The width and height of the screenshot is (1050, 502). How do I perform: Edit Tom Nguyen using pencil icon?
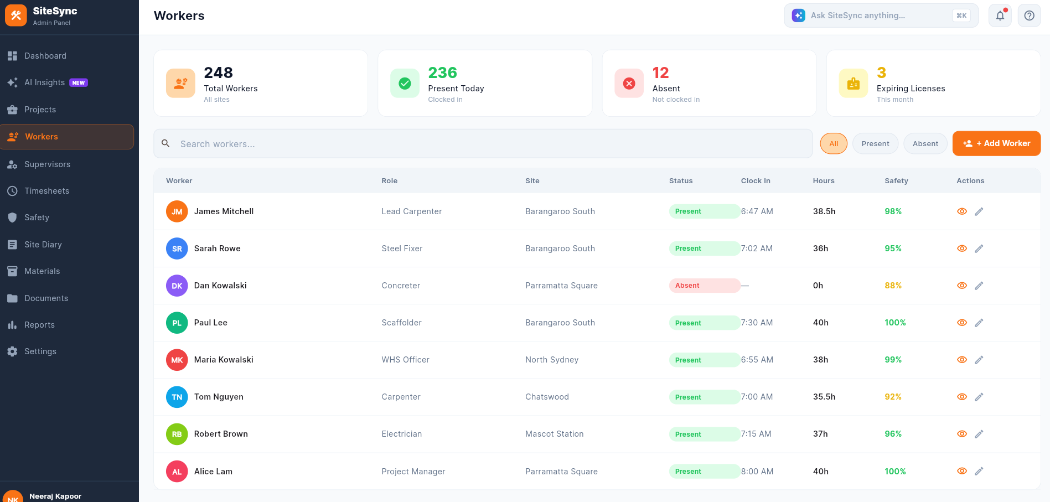(979, 397)
